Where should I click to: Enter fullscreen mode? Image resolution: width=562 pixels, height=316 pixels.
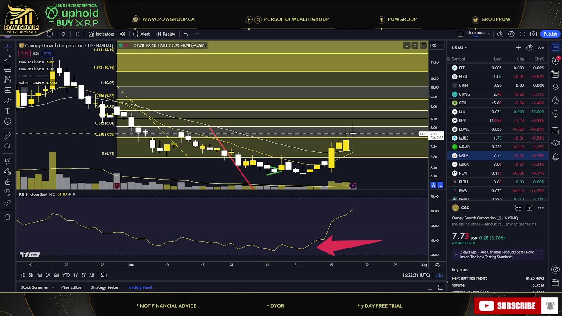point(522,34)
